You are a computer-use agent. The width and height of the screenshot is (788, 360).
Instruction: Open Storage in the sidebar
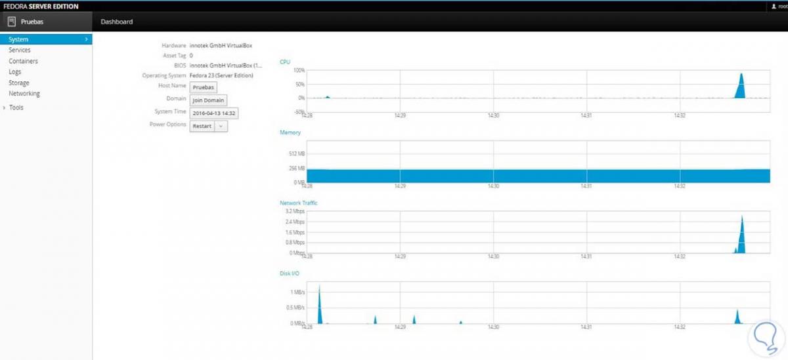[18, 83]
